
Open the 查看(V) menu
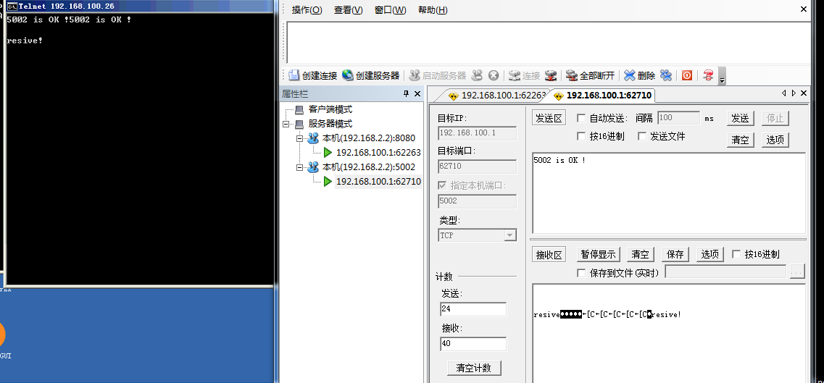point(348,10)
